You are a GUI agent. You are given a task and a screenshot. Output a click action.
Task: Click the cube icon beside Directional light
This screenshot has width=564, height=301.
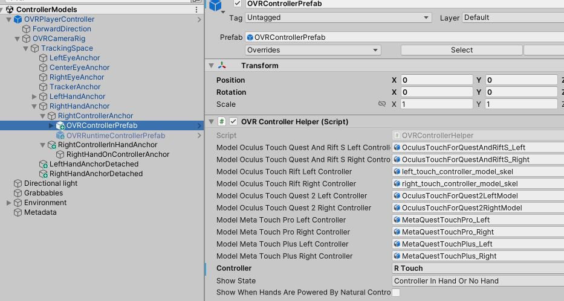pos(18,184)
